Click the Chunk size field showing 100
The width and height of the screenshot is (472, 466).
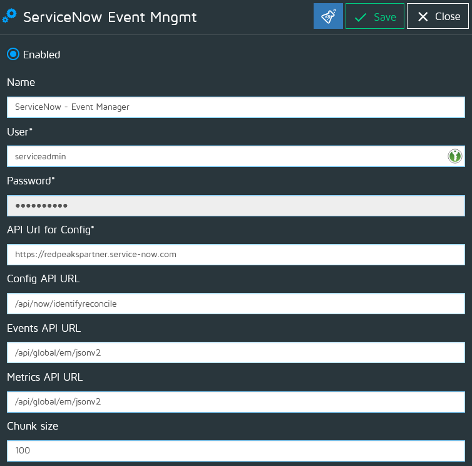(x=235, y=450)
